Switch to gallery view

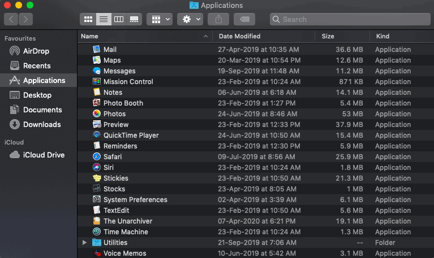(x=134, y=19)
